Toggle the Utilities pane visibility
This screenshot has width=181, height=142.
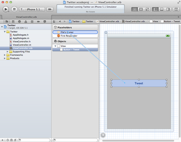tap(168, 9)
